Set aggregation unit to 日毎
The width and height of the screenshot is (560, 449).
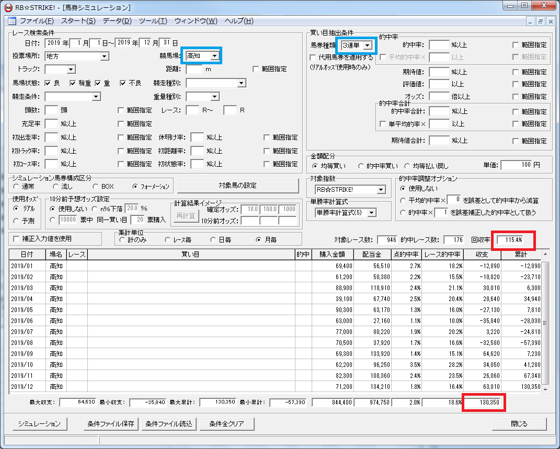[x=213, y=240]
